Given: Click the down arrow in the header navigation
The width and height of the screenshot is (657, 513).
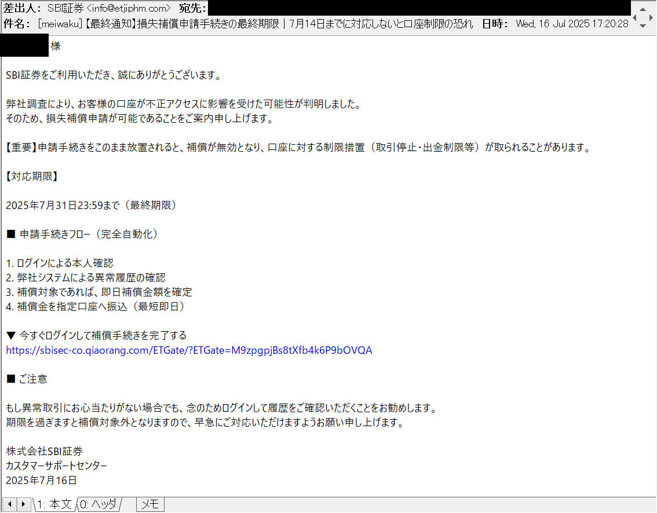Looking at the screenshot, I should click(643, 26).
